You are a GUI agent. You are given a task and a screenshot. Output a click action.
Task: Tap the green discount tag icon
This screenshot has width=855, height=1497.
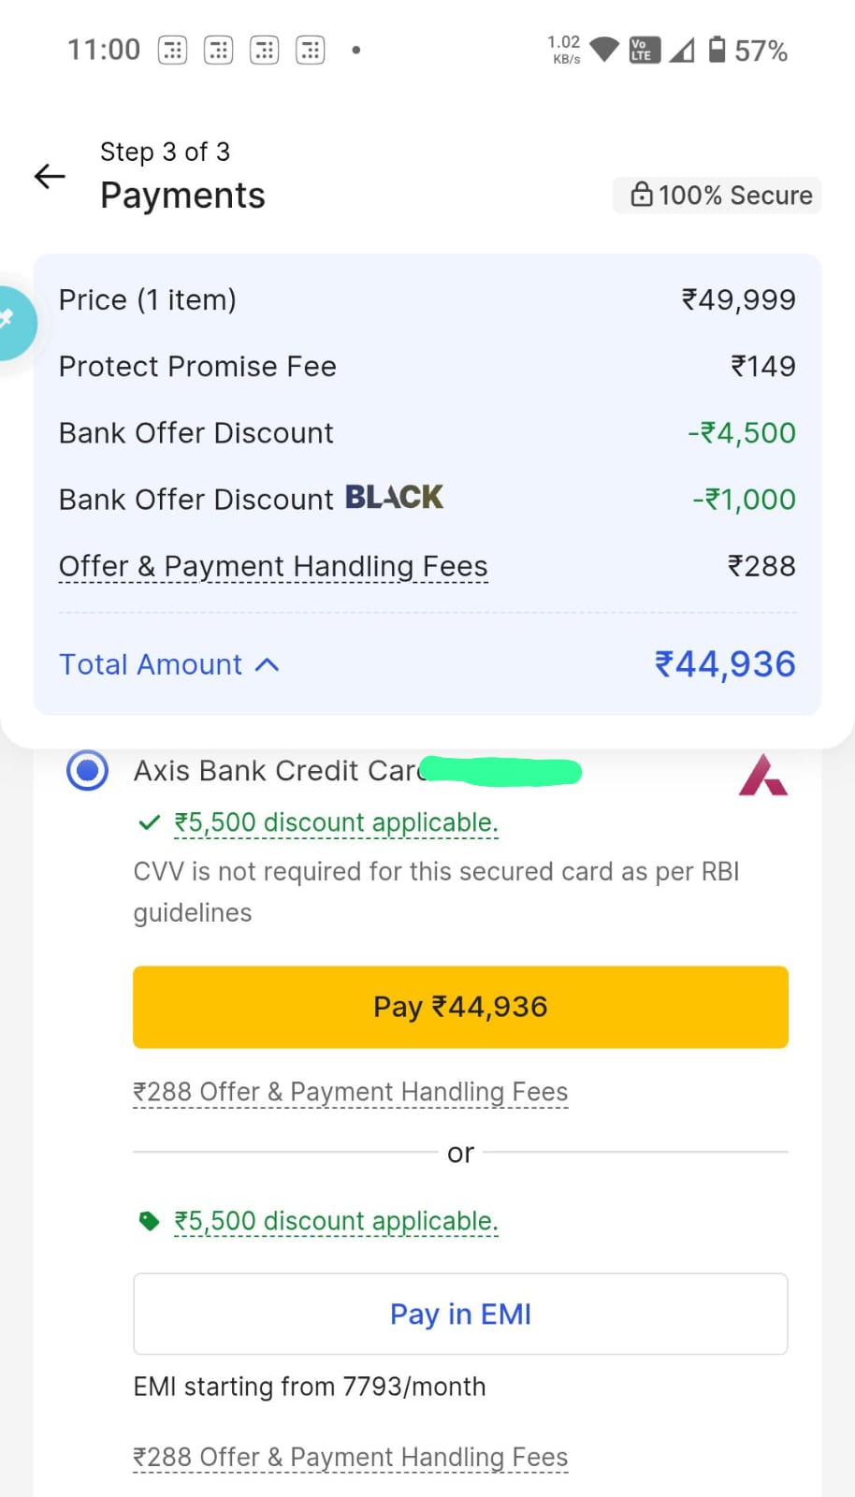pyautogui.click(x=149, y=1221)
